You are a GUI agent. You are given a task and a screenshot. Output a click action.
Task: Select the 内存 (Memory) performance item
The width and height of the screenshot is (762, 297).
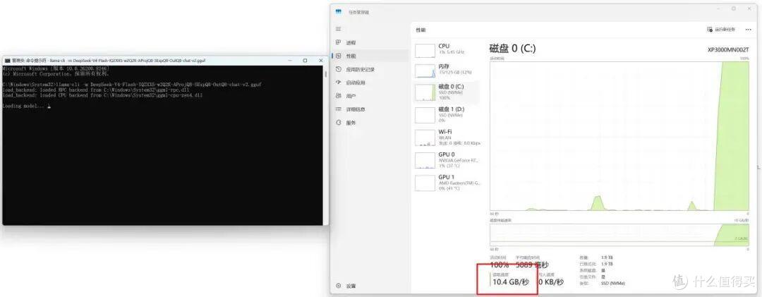click(x=447, y=70)
